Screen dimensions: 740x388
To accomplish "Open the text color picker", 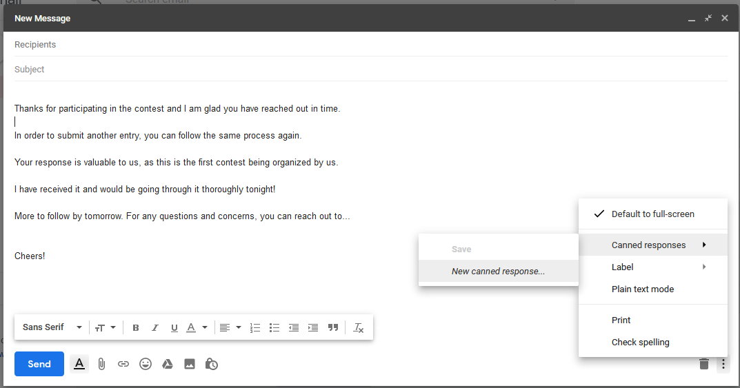I will point(197,327).
